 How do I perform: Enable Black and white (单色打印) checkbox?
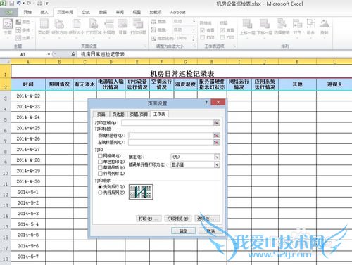pyautogui.click(x=100, y=162)
